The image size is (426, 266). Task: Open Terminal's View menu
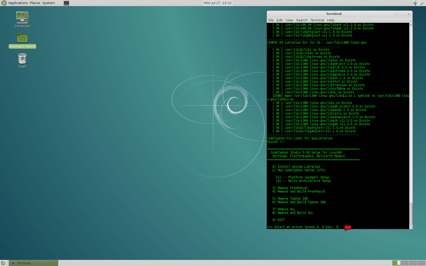click(289, 20)
